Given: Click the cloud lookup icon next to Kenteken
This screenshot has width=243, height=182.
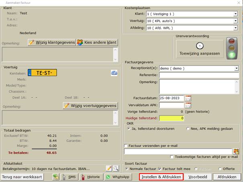Looking at the screenshot, I should tap(114, 73).
